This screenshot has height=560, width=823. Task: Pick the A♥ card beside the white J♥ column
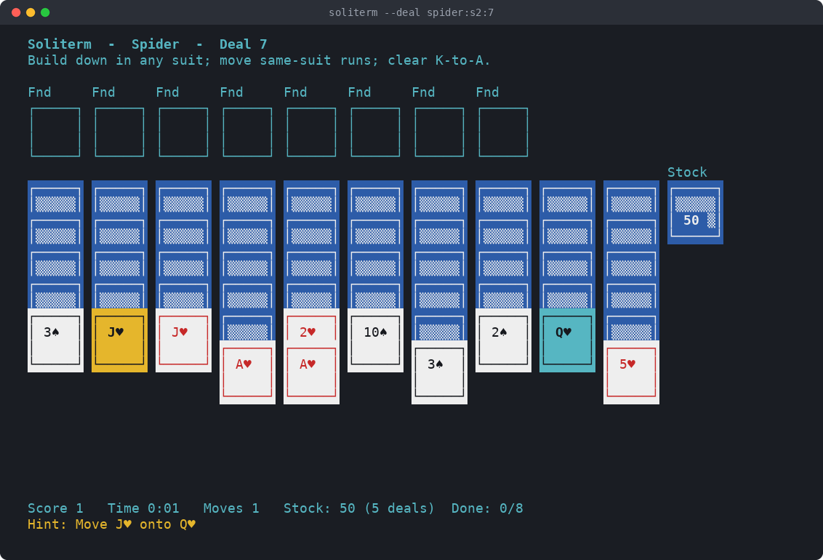coord(247,372)
